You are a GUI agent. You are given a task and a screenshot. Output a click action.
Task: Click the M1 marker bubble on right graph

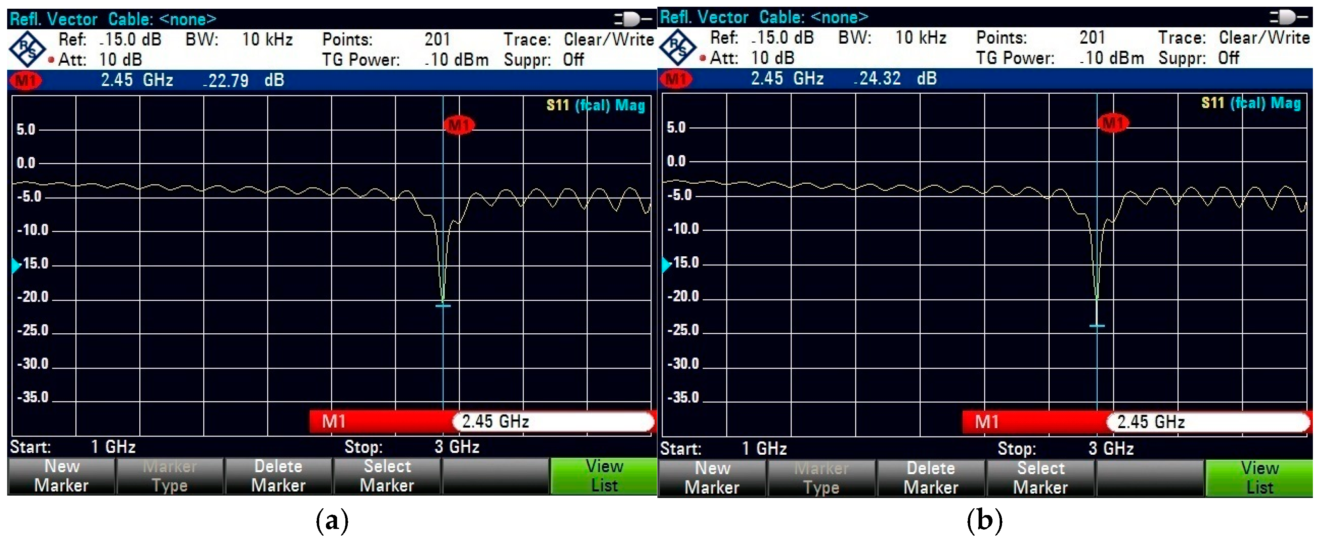(1113, 123)
